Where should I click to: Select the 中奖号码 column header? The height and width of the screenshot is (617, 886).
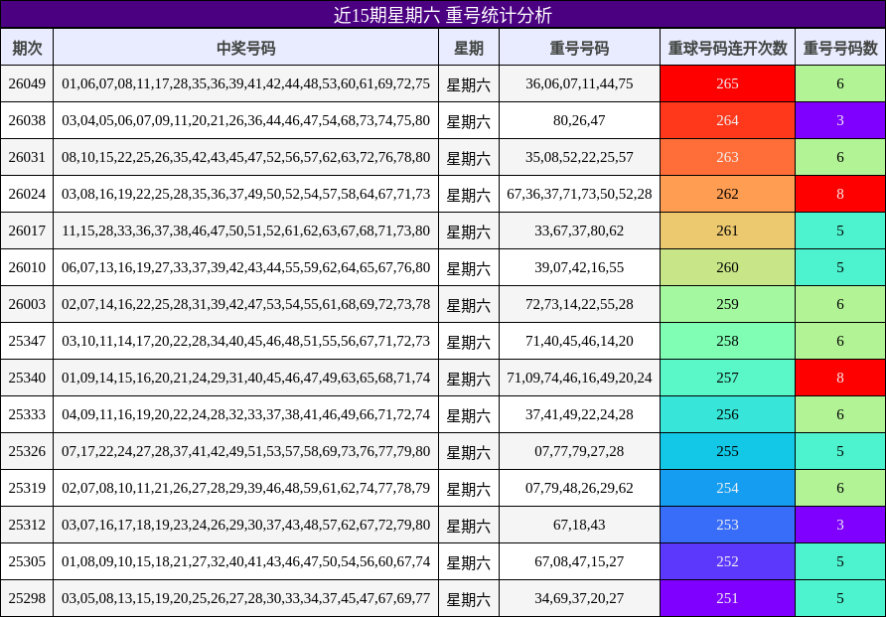click(246, 47)
